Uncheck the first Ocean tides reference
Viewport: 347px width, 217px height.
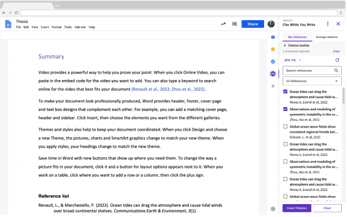(x=285, y=92)
